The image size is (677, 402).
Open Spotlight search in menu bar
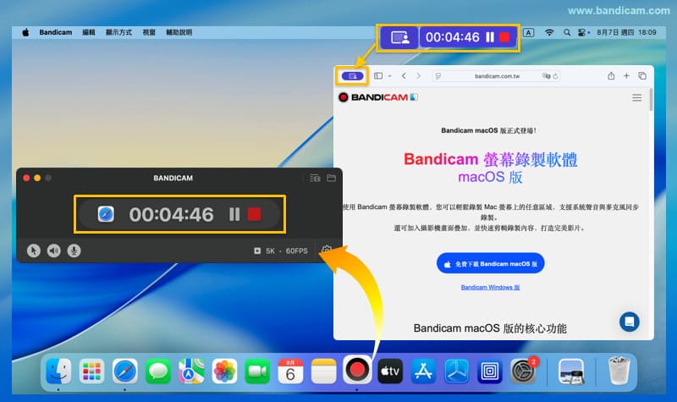tap(567, 32)
